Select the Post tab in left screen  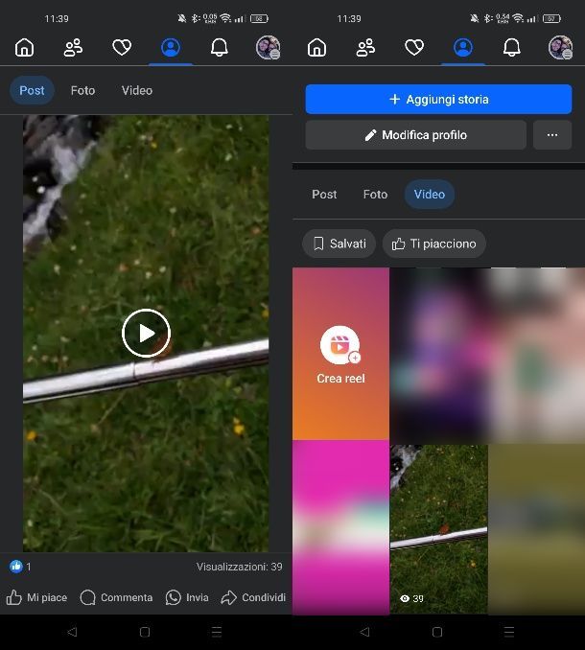click(32, 90)
